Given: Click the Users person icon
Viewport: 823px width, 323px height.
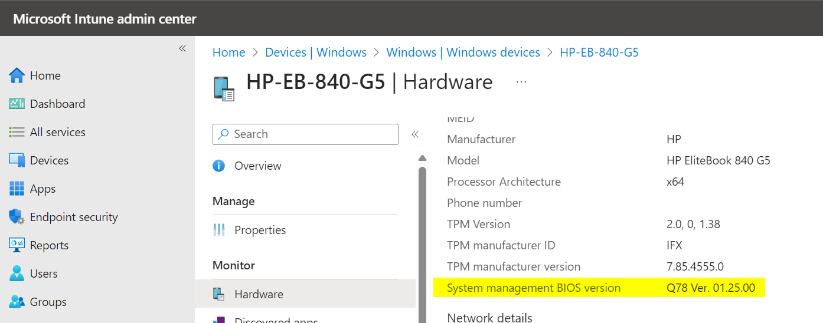Looking at the screenshot, I should pyautogui.click(x=17, y=273).
